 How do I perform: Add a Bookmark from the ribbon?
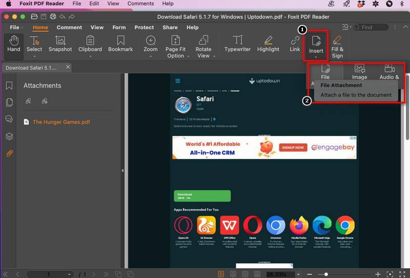120,45
